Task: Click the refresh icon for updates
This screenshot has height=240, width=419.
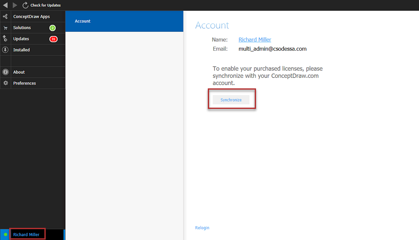Action: pyautogui.click(x=26, y=5)
